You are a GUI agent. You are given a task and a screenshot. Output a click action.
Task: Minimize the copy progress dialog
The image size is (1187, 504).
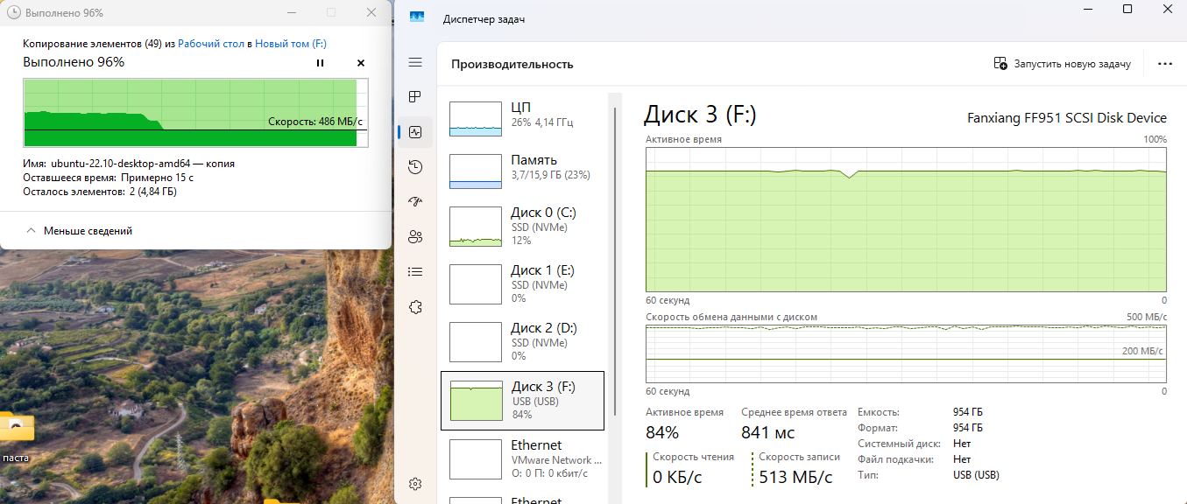290,12
